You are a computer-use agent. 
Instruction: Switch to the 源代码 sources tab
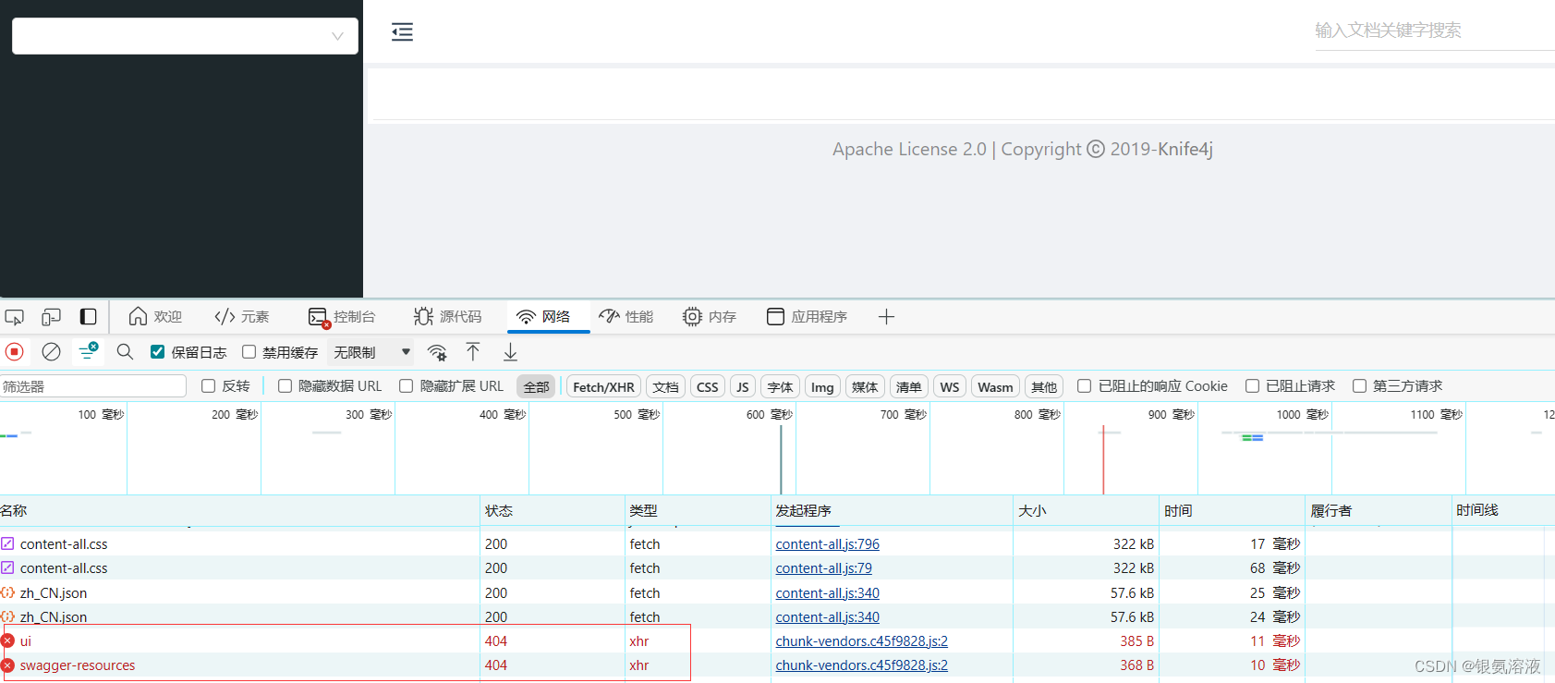click(448, 317)
